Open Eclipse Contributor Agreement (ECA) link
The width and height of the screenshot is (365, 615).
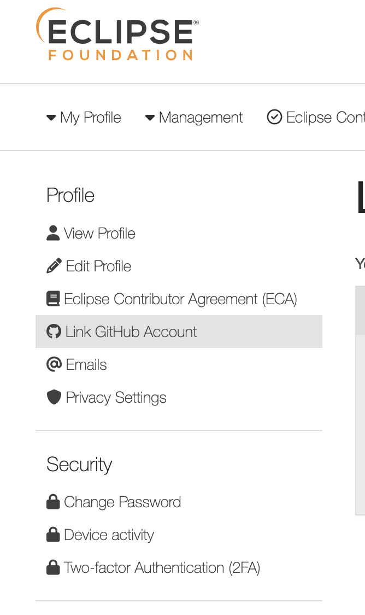click(x=180, y=299)
